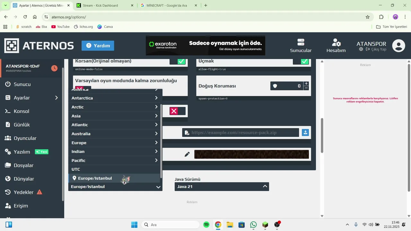Increase spawn protection with plus
This screenshot has height=231, width=411.
(306, 83)
